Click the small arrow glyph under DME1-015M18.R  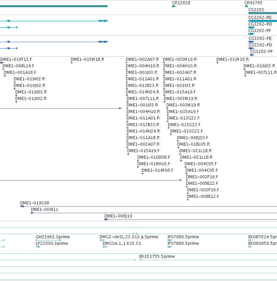pyautogui.click(x=72, y=63)
